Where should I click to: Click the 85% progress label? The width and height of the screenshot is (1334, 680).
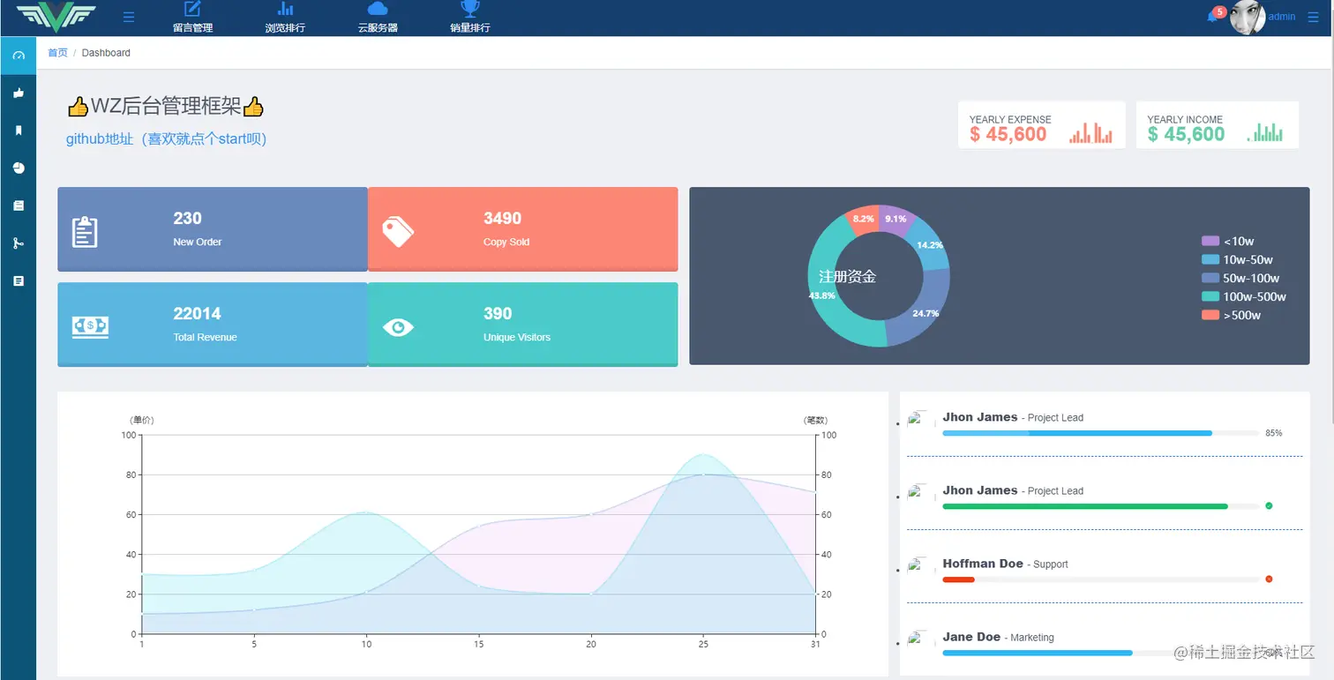(1273, 433)
